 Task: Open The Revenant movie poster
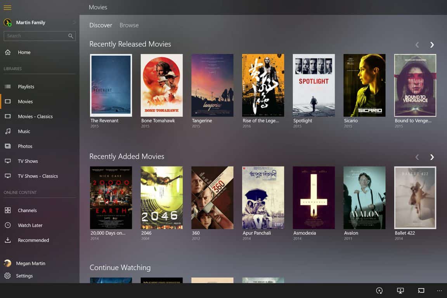[x=111, y=85]
